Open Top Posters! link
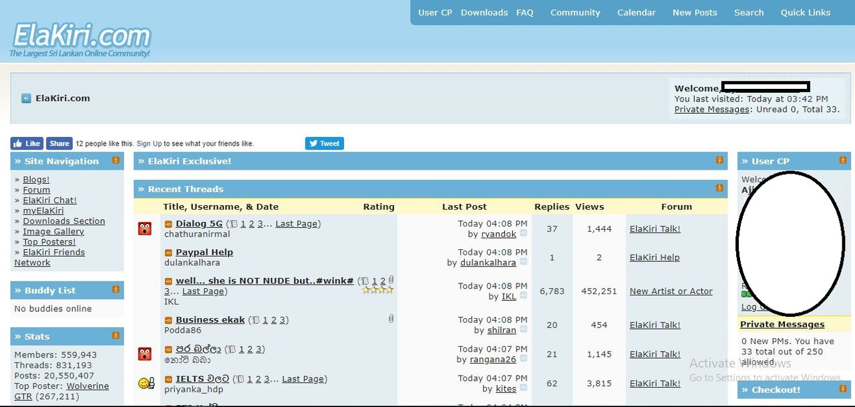855x407 pixels. (x=49, y=242)
